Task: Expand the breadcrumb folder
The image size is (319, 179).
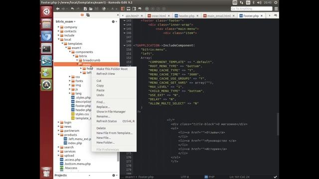Action: (77, 60)
